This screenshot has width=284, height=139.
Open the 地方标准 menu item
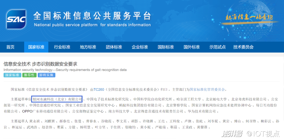click(88, 47)
